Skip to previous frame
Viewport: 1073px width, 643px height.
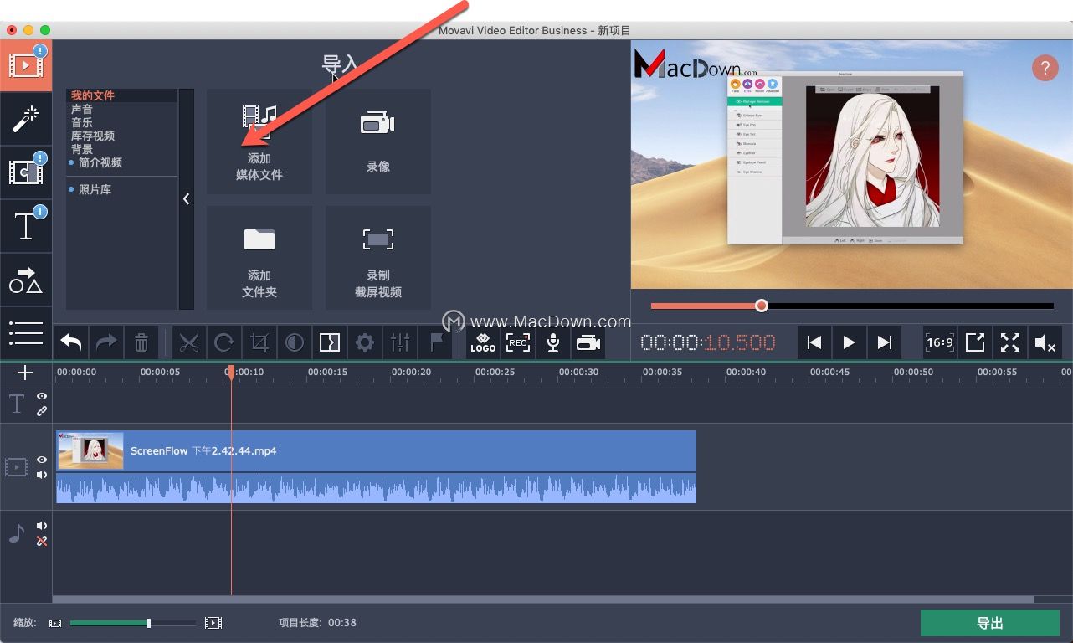pyautogui.click(x=814, y=342)
